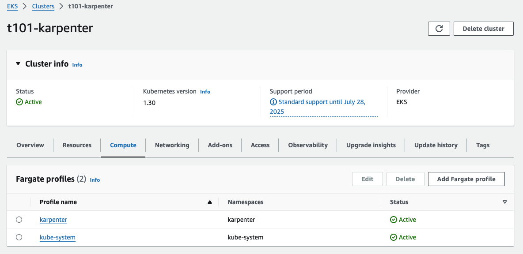Select the kube-system profile radio button

click(x=19, y=237)
